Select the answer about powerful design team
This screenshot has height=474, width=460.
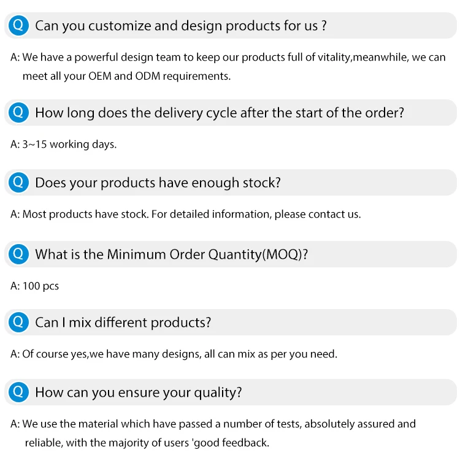coord(228,66)
